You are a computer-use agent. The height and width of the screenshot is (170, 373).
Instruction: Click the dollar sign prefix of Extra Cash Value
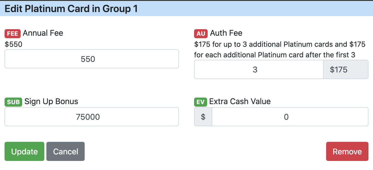(203, 117)
